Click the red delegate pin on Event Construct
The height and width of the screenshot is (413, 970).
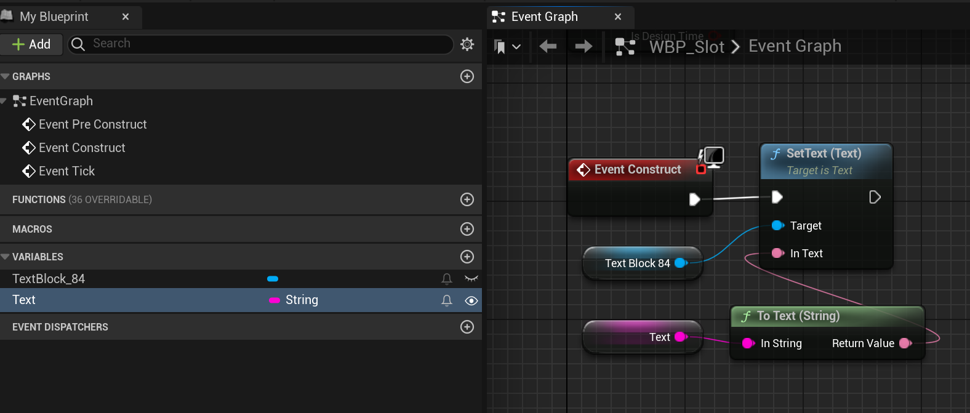coord(700,169)
